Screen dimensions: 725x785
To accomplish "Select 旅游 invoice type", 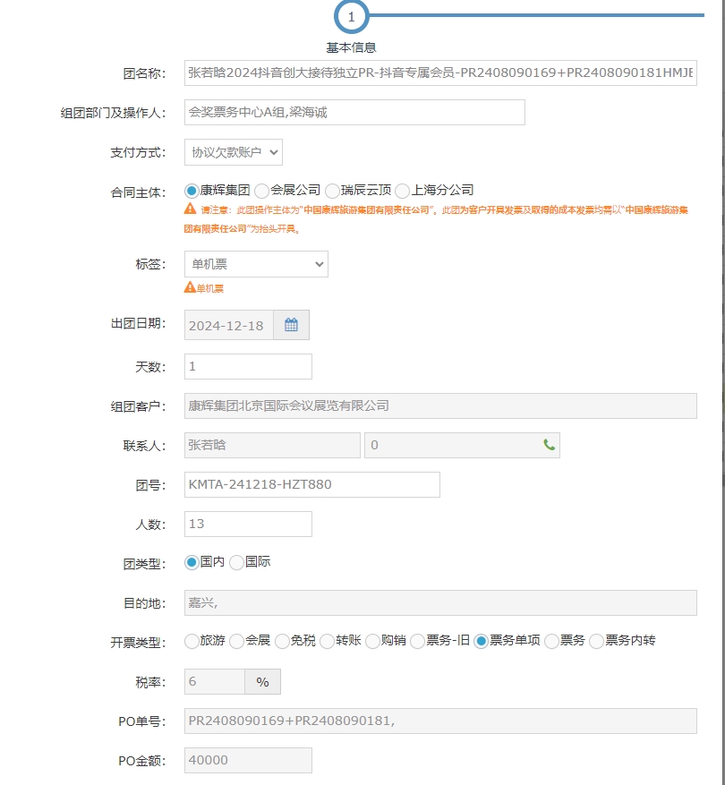I will [x=192, y=641].
